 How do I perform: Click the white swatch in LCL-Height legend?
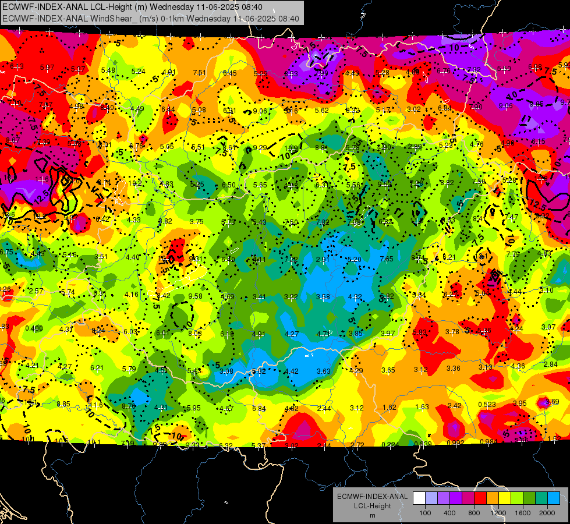[x=419, y=498]
